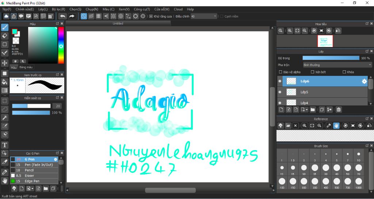Image resolution: width=374 pixels, height=199 pixels.
Task: Zoom in on the Navigator panel
Action: tap(290, 31)
